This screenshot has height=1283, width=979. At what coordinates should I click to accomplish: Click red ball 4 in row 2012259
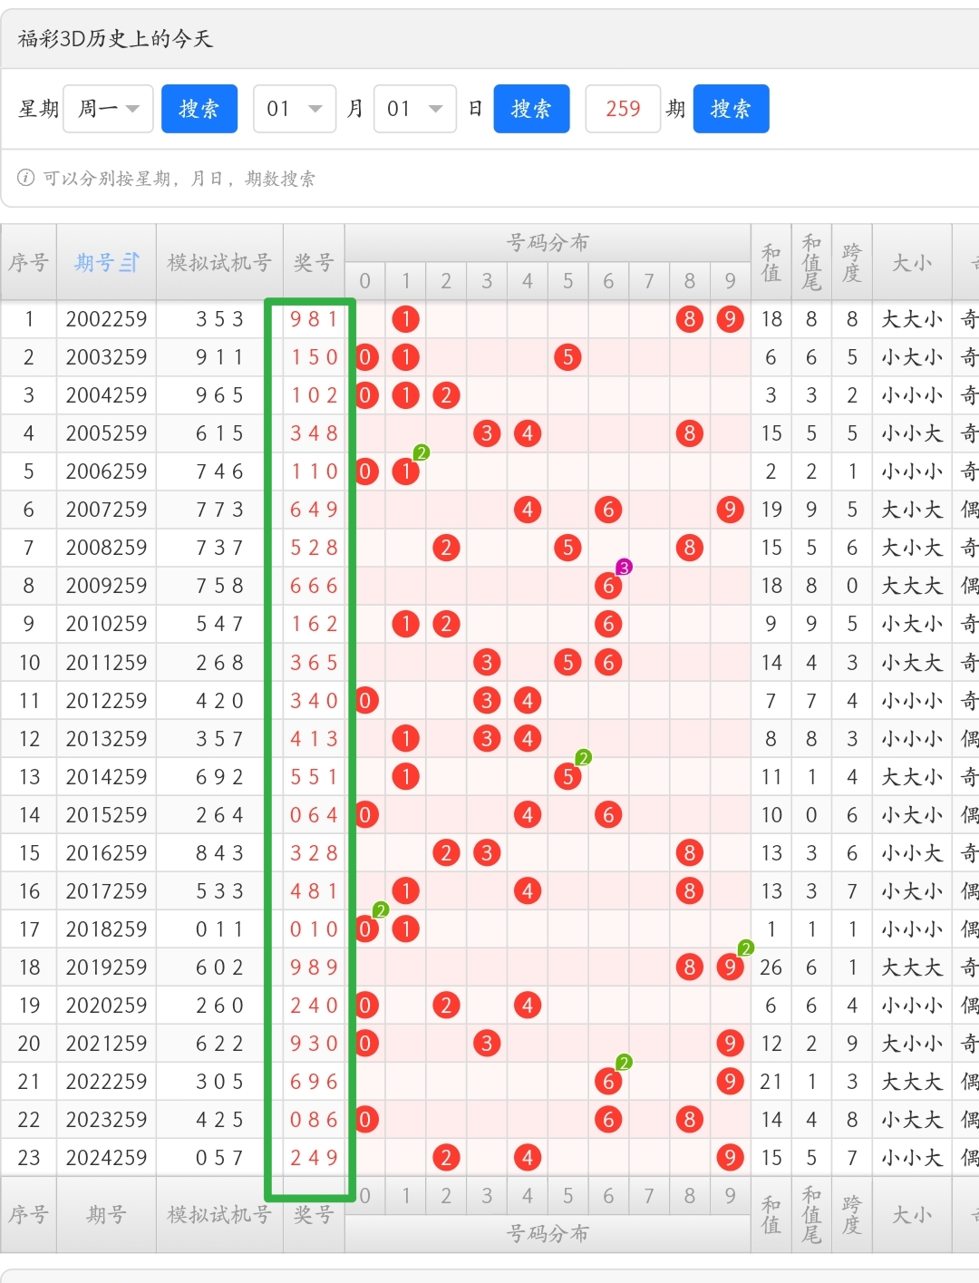click(x=528, y=701)
